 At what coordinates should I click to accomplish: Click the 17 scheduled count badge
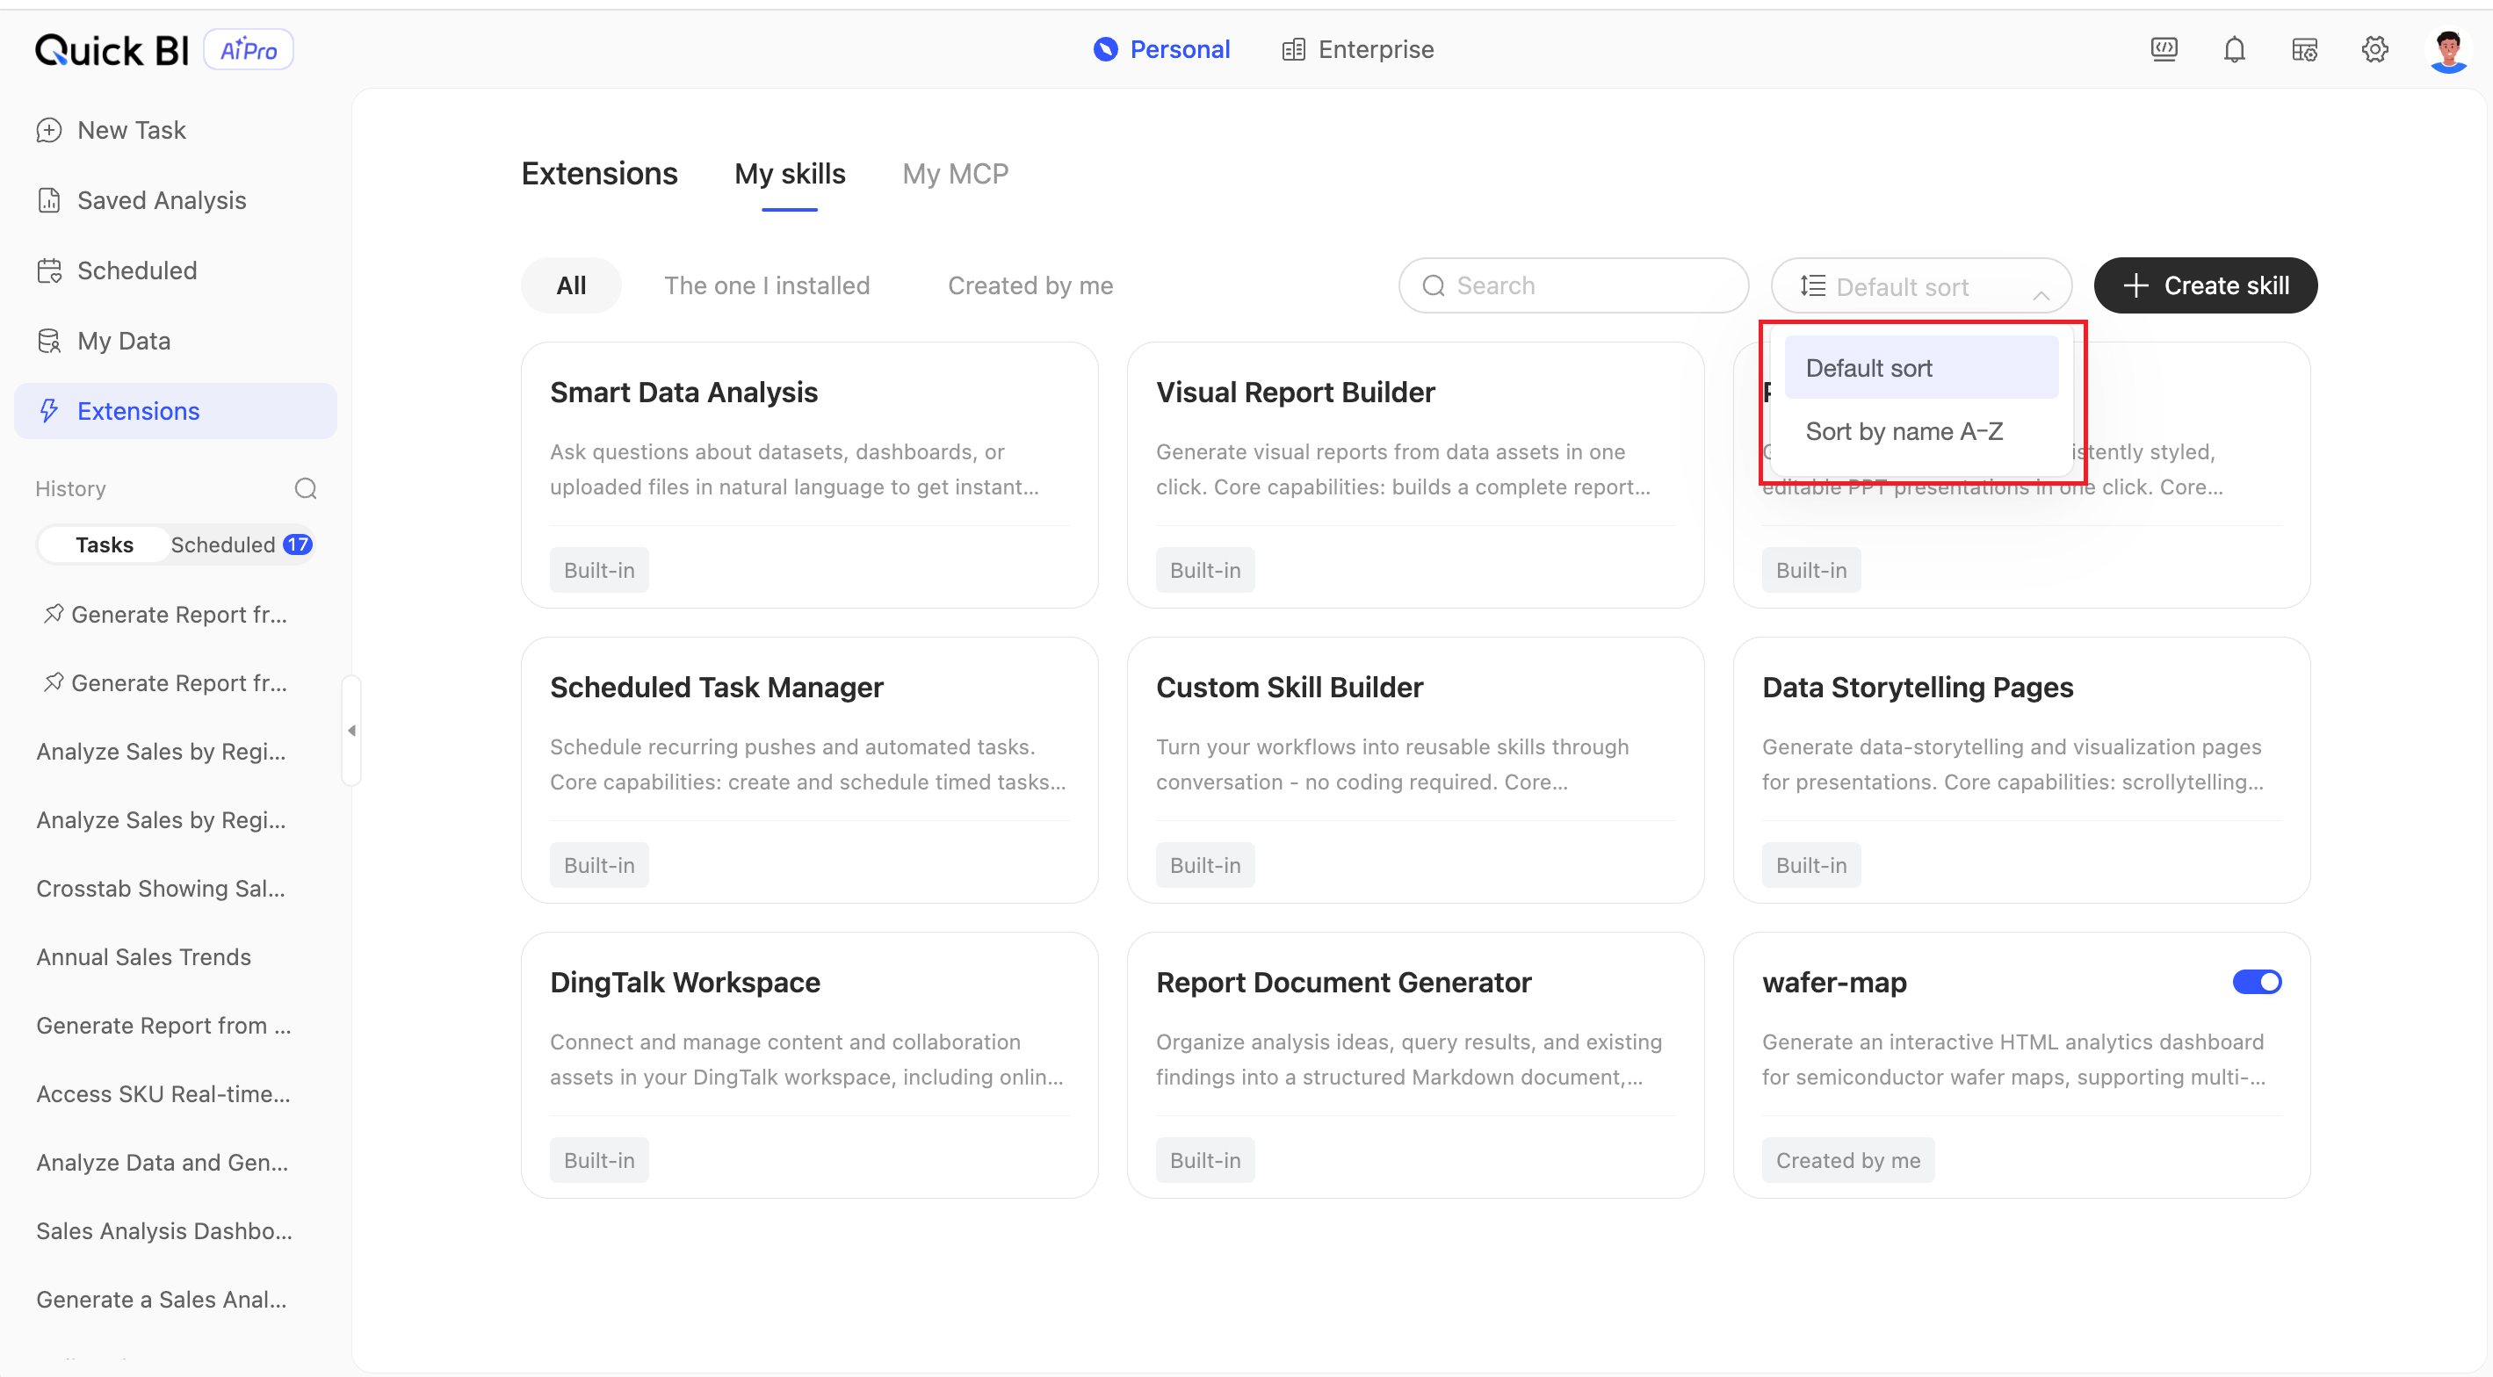coord(297,544)
